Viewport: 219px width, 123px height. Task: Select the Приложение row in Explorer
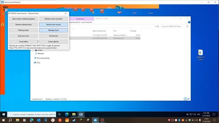coord(105,38)
